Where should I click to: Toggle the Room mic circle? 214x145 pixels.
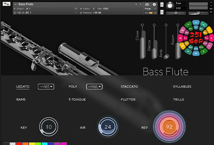click(178, 25)
